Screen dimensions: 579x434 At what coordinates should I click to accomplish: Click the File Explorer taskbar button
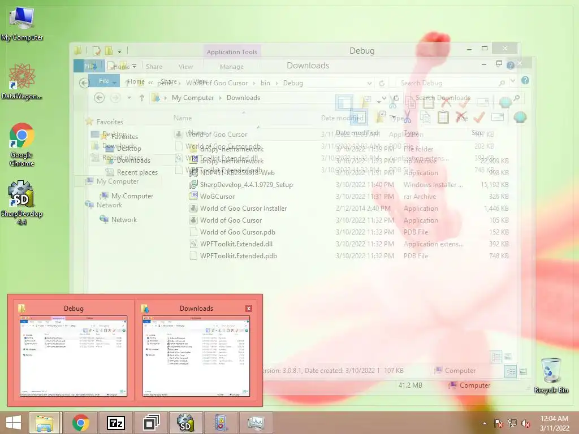tap(44, 423)
